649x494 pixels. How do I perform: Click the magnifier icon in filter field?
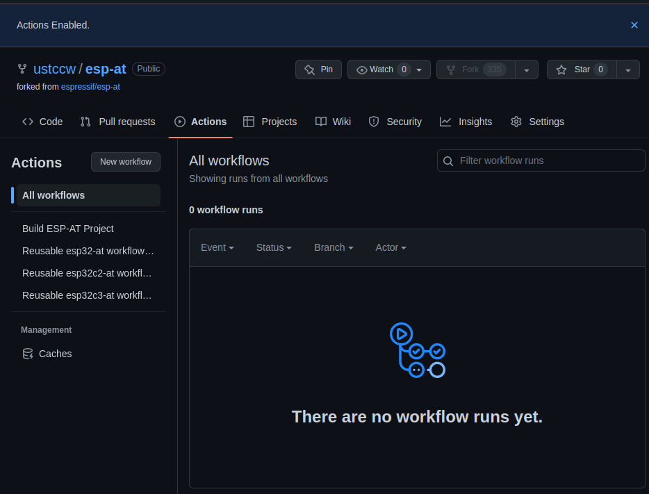pyautogui.click(x=448, y=160)
